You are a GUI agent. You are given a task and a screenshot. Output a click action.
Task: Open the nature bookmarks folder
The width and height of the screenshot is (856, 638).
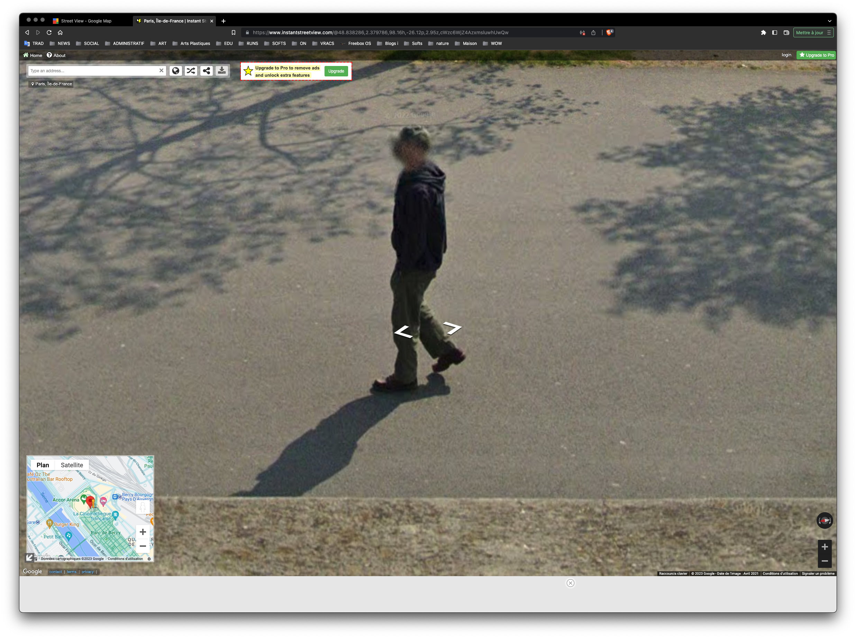pyautogui.click(x=438, y=43)
